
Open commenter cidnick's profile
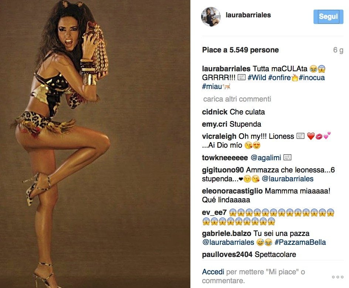[x=215, y=112]
